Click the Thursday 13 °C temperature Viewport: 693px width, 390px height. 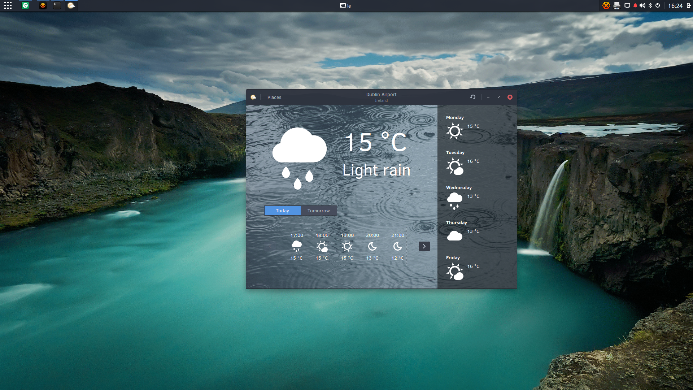coord(474,231)
